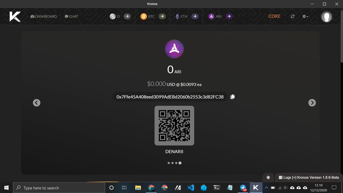Copy the wallet address with the copy icon
Image resolution: width=343 pixels, height=193 pixels.
(x=233, y=97)
